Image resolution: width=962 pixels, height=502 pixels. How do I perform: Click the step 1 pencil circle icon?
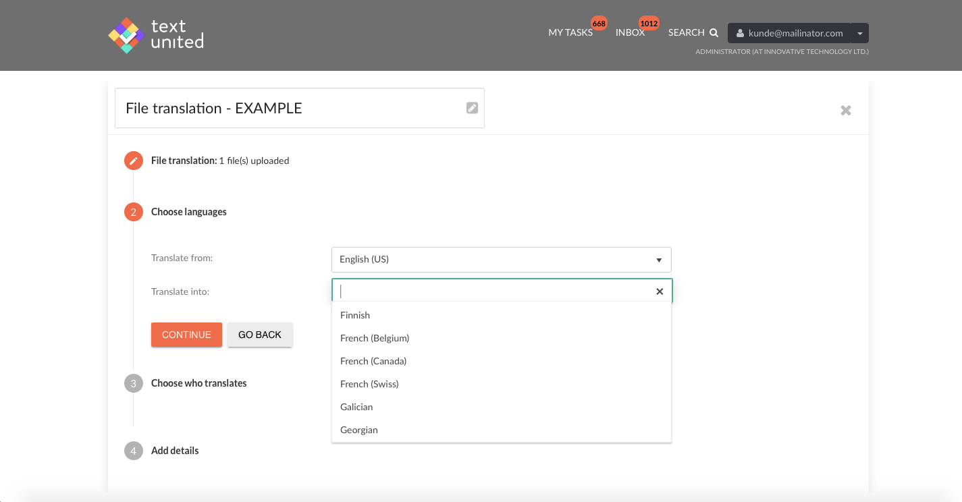tap(134, 161)
